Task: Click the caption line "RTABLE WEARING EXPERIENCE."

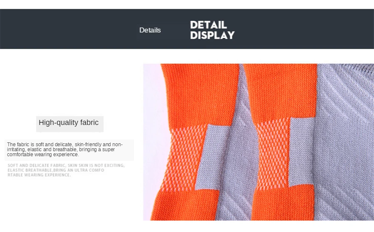Action: (x=39, y=175)
